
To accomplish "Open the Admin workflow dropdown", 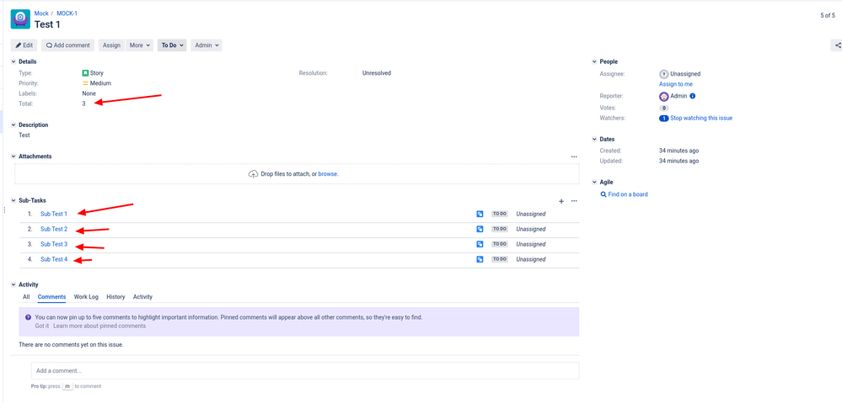I will point(206,45).
